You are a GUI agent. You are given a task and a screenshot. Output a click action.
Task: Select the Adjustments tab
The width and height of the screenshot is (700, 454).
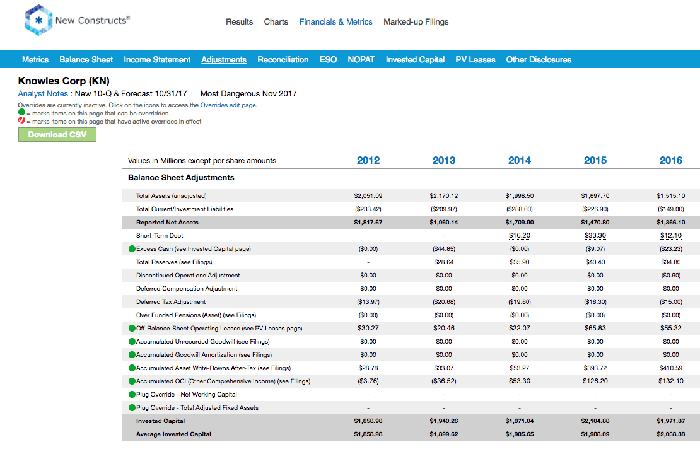224,60
